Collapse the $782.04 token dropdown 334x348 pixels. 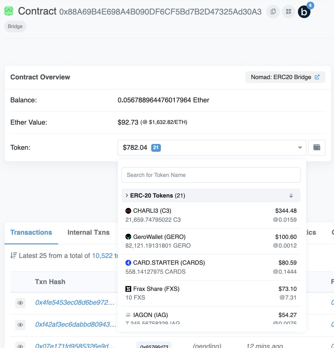point(212,148)
